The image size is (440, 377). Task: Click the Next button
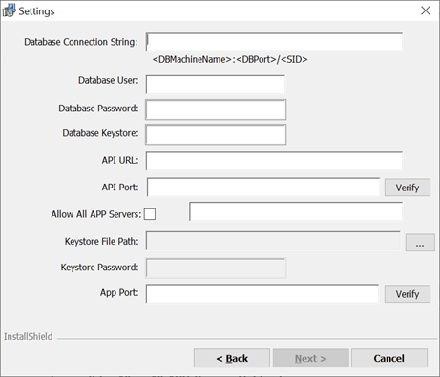click(x=311, y=358)
